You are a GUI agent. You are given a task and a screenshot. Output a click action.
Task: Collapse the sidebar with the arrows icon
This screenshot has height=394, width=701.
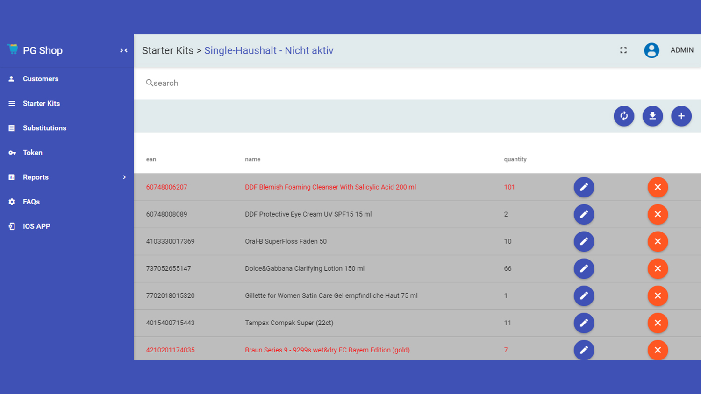(124, 50)
